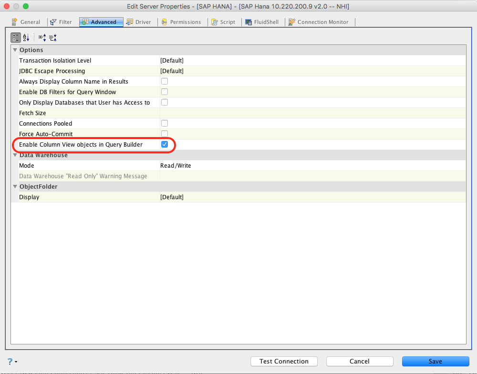Change Data Warehouse Mode Read/Write value
The height and width of the screenshot is (374, 477).
(x=313, y=166)
